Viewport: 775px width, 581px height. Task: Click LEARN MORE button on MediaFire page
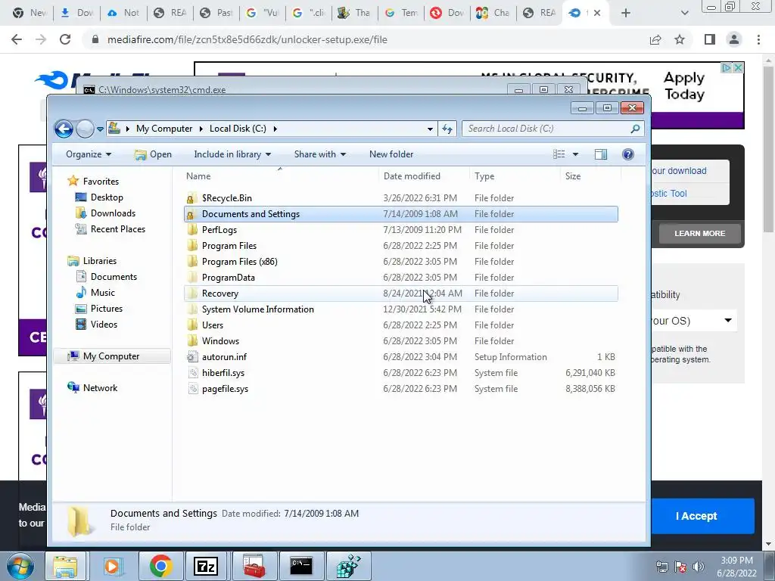(x=700, y=233)
